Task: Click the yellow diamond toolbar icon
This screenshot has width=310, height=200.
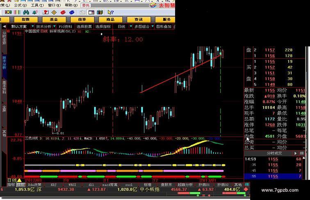Action: click(x=54, y=12)
